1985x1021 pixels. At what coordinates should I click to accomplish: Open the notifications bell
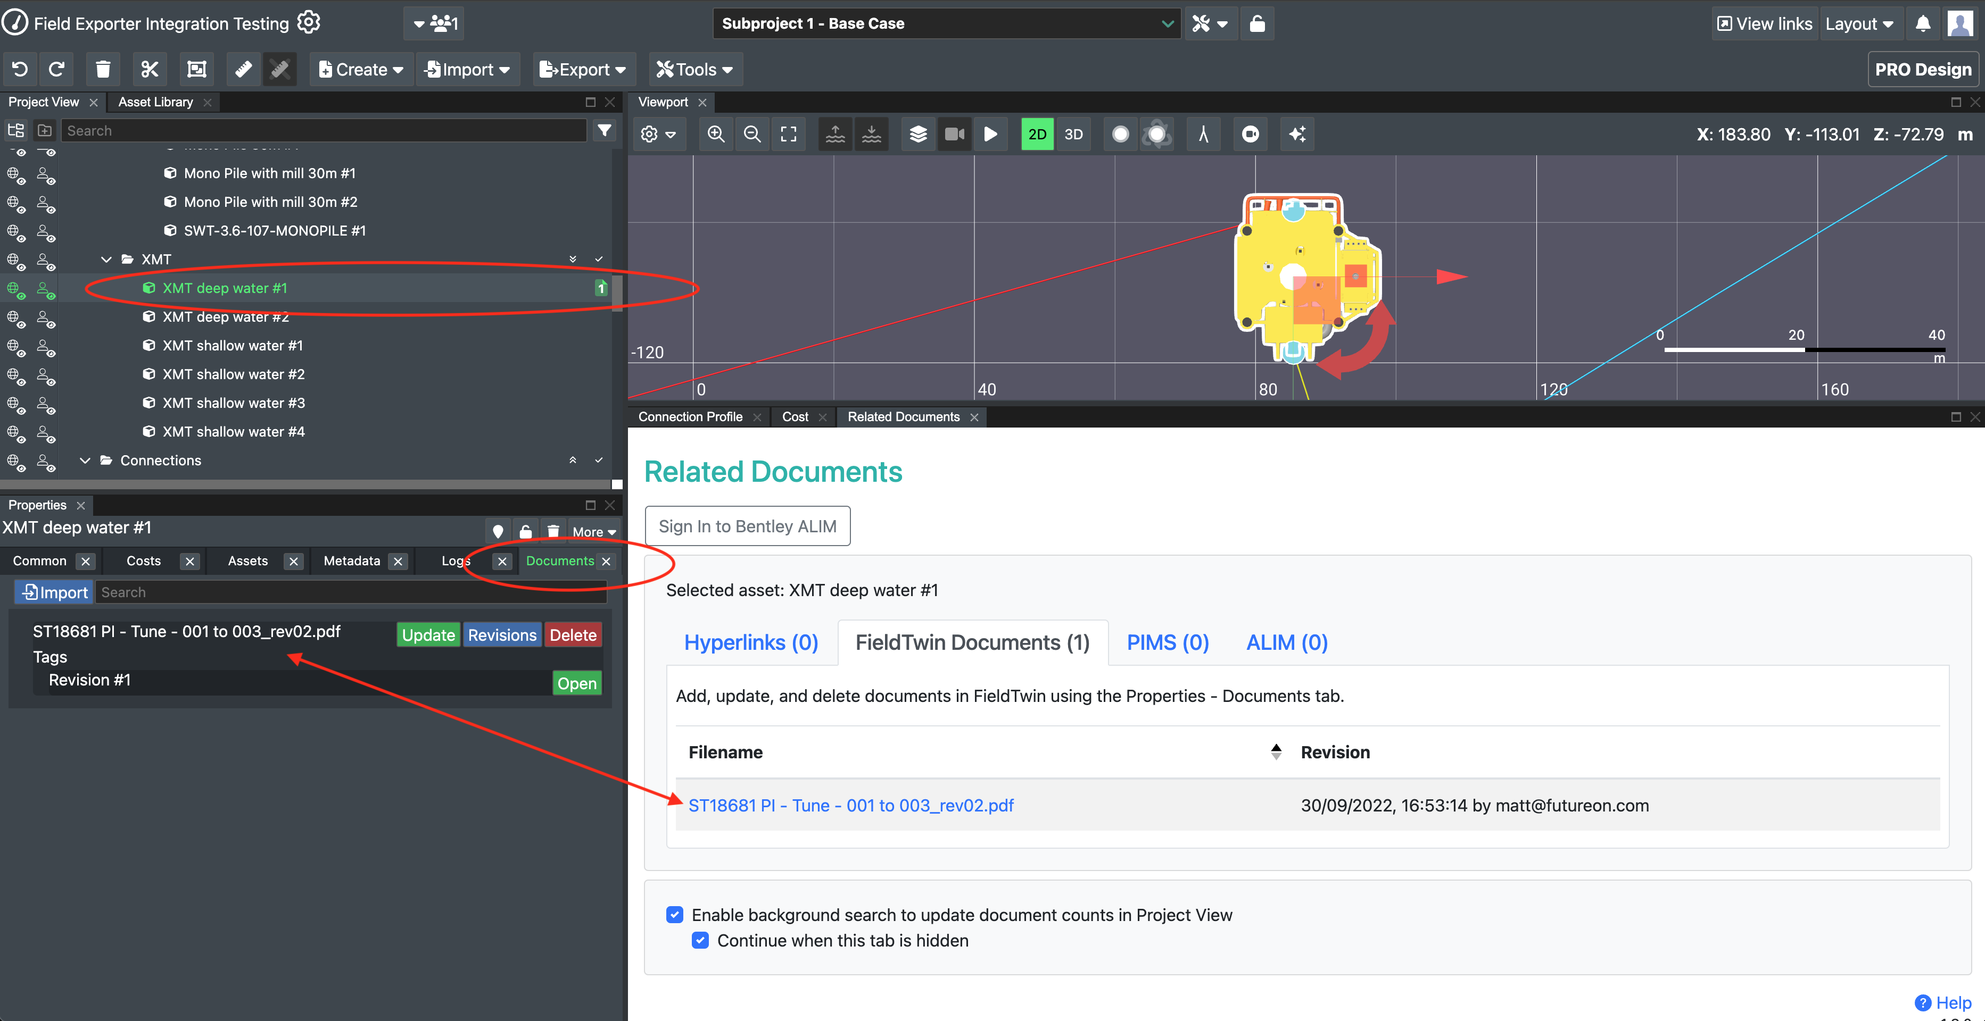pyautogui.click(x=1923, y=23)
